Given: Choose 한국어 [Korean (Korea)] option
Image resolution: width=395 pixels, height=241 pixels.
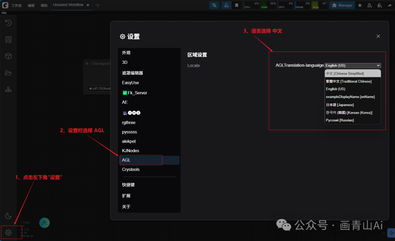Looking at the screenshot, I should [x=353, y=112].
